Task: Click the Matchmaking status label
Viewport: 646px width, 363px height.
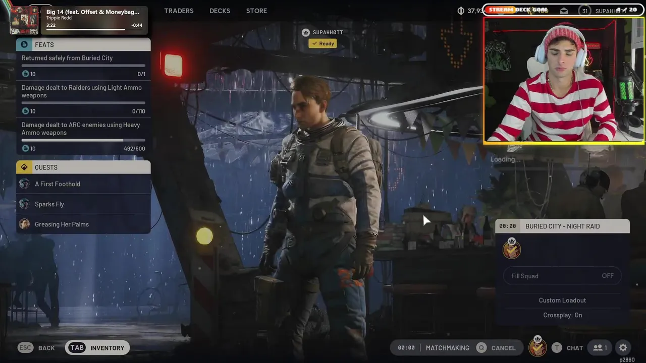Action: pos(447,348)
